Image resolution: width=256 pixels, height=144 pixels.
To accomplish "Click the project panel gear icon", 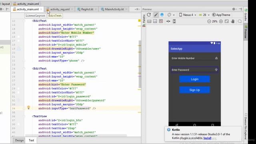I will 1,9.
